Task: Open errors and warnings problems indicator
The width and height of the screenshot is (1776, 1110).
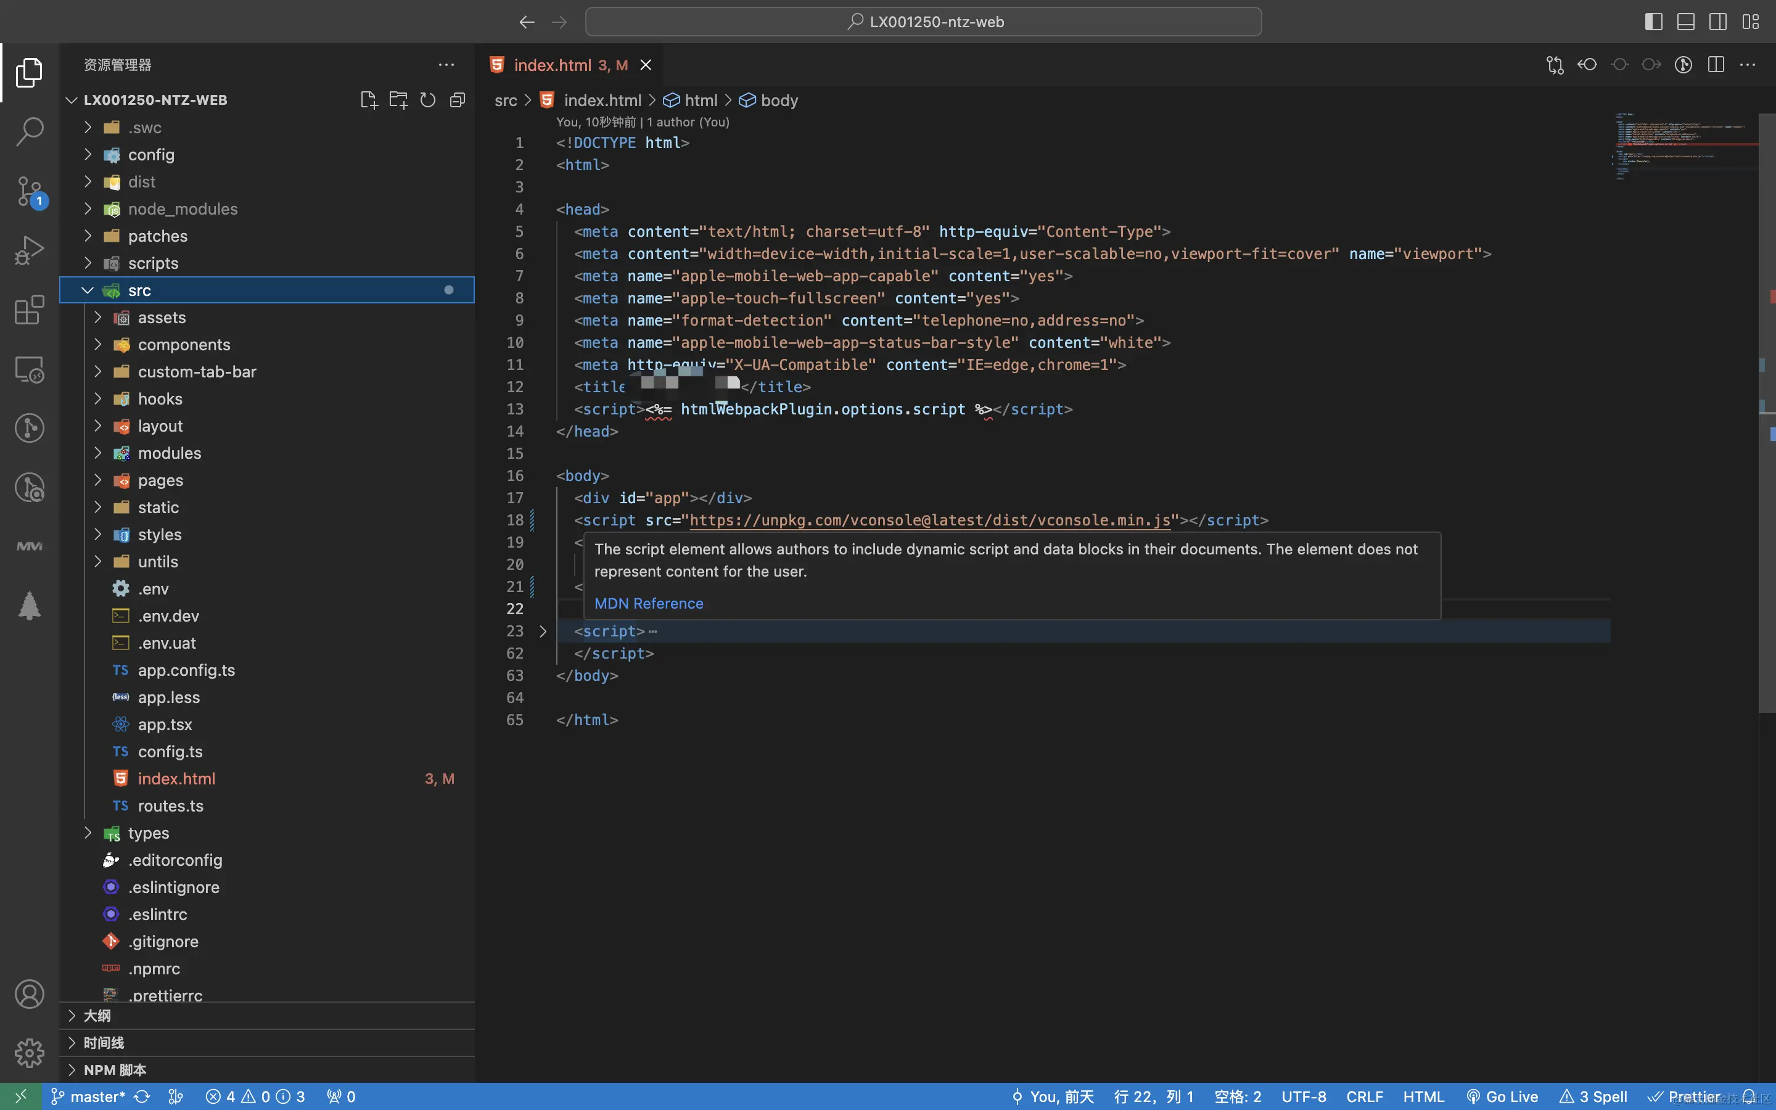Action: pyautogui.click(x=255, y=1096)
